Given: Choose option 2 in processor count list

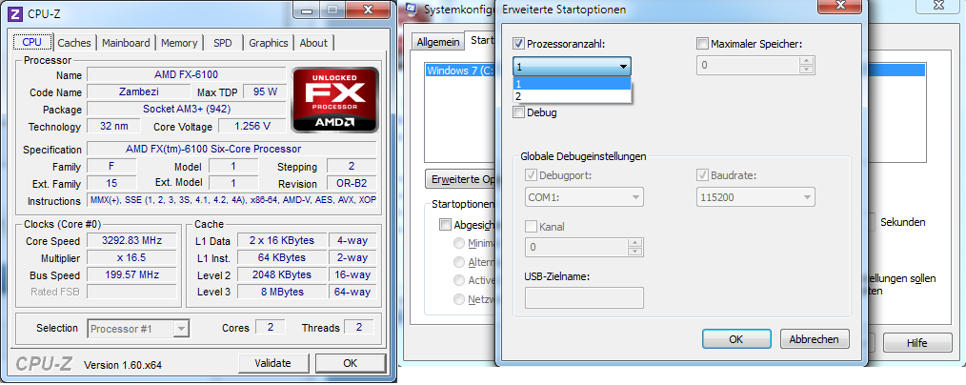Looking at the screenshot, I should [572, 96].
